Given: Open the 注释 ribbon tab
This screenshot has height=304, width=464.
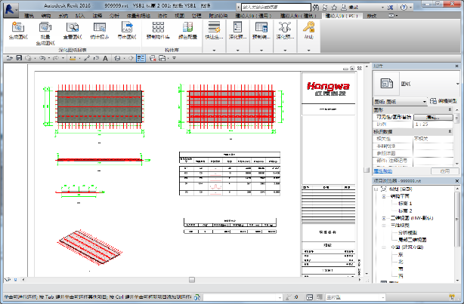Looking at the screenshot, I should [x=97, y=16].
